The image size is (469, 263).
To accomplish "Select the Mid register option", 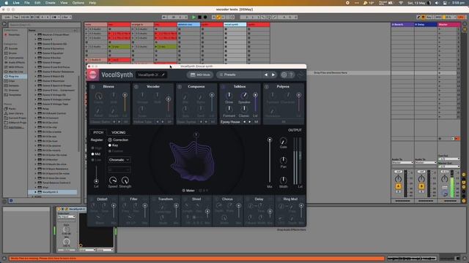I will point(93,154).
